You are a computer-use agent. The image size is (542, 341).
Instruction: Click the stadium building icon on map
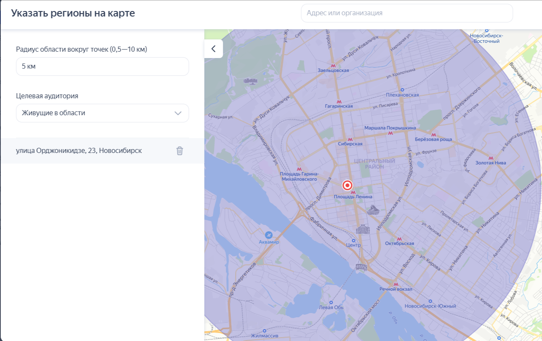373,210
